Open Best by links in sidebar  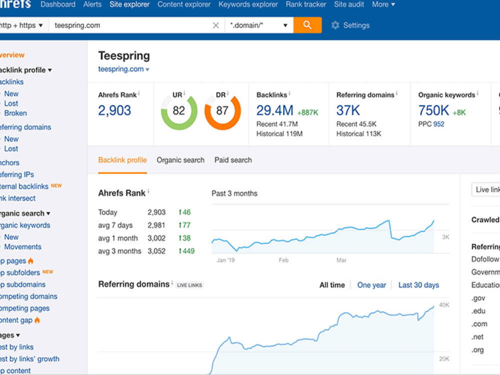pyautogui.click(x=17, y=347)
